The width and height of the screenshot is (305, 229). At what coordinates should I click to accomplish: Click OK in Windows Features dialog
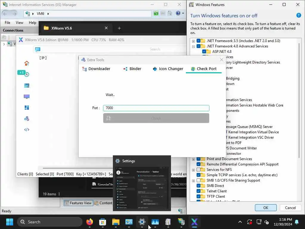(x=265, y=208)
